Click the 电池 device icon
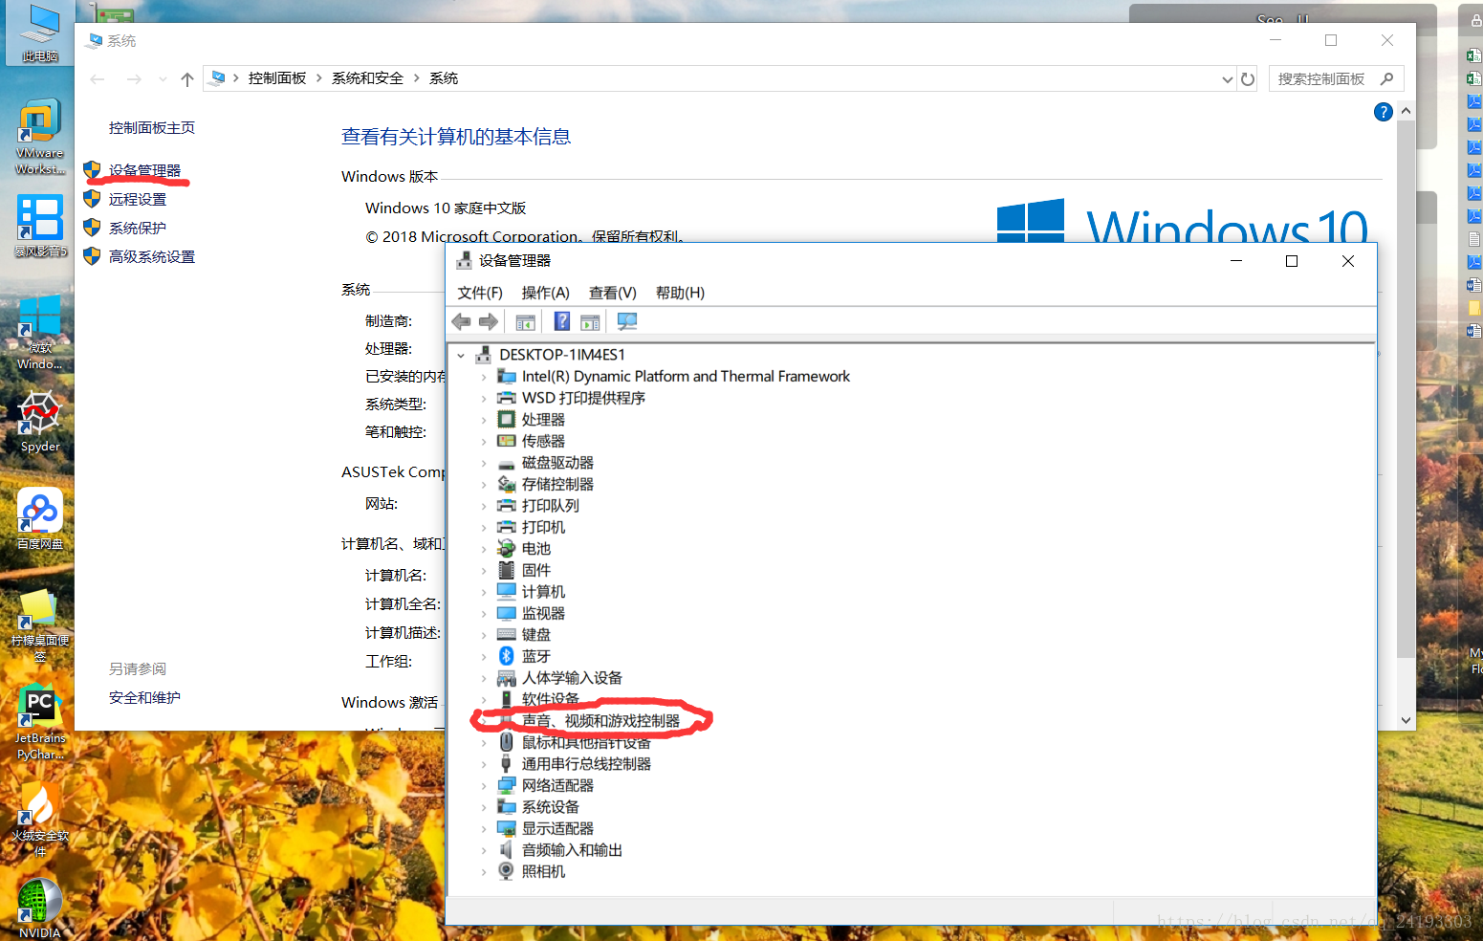 pyautogui.click(x=507, y=548)
